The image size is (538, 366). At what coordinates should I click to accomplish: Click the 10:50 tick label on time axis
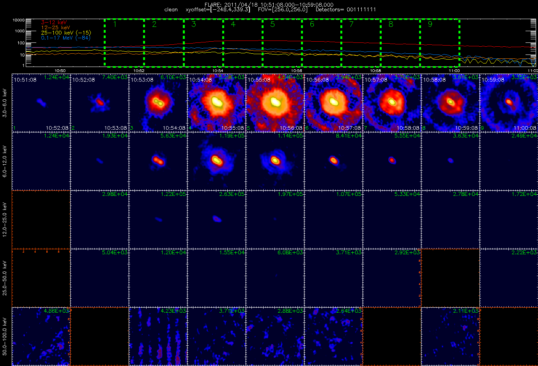pyautogui.click(x=60, y=70)
